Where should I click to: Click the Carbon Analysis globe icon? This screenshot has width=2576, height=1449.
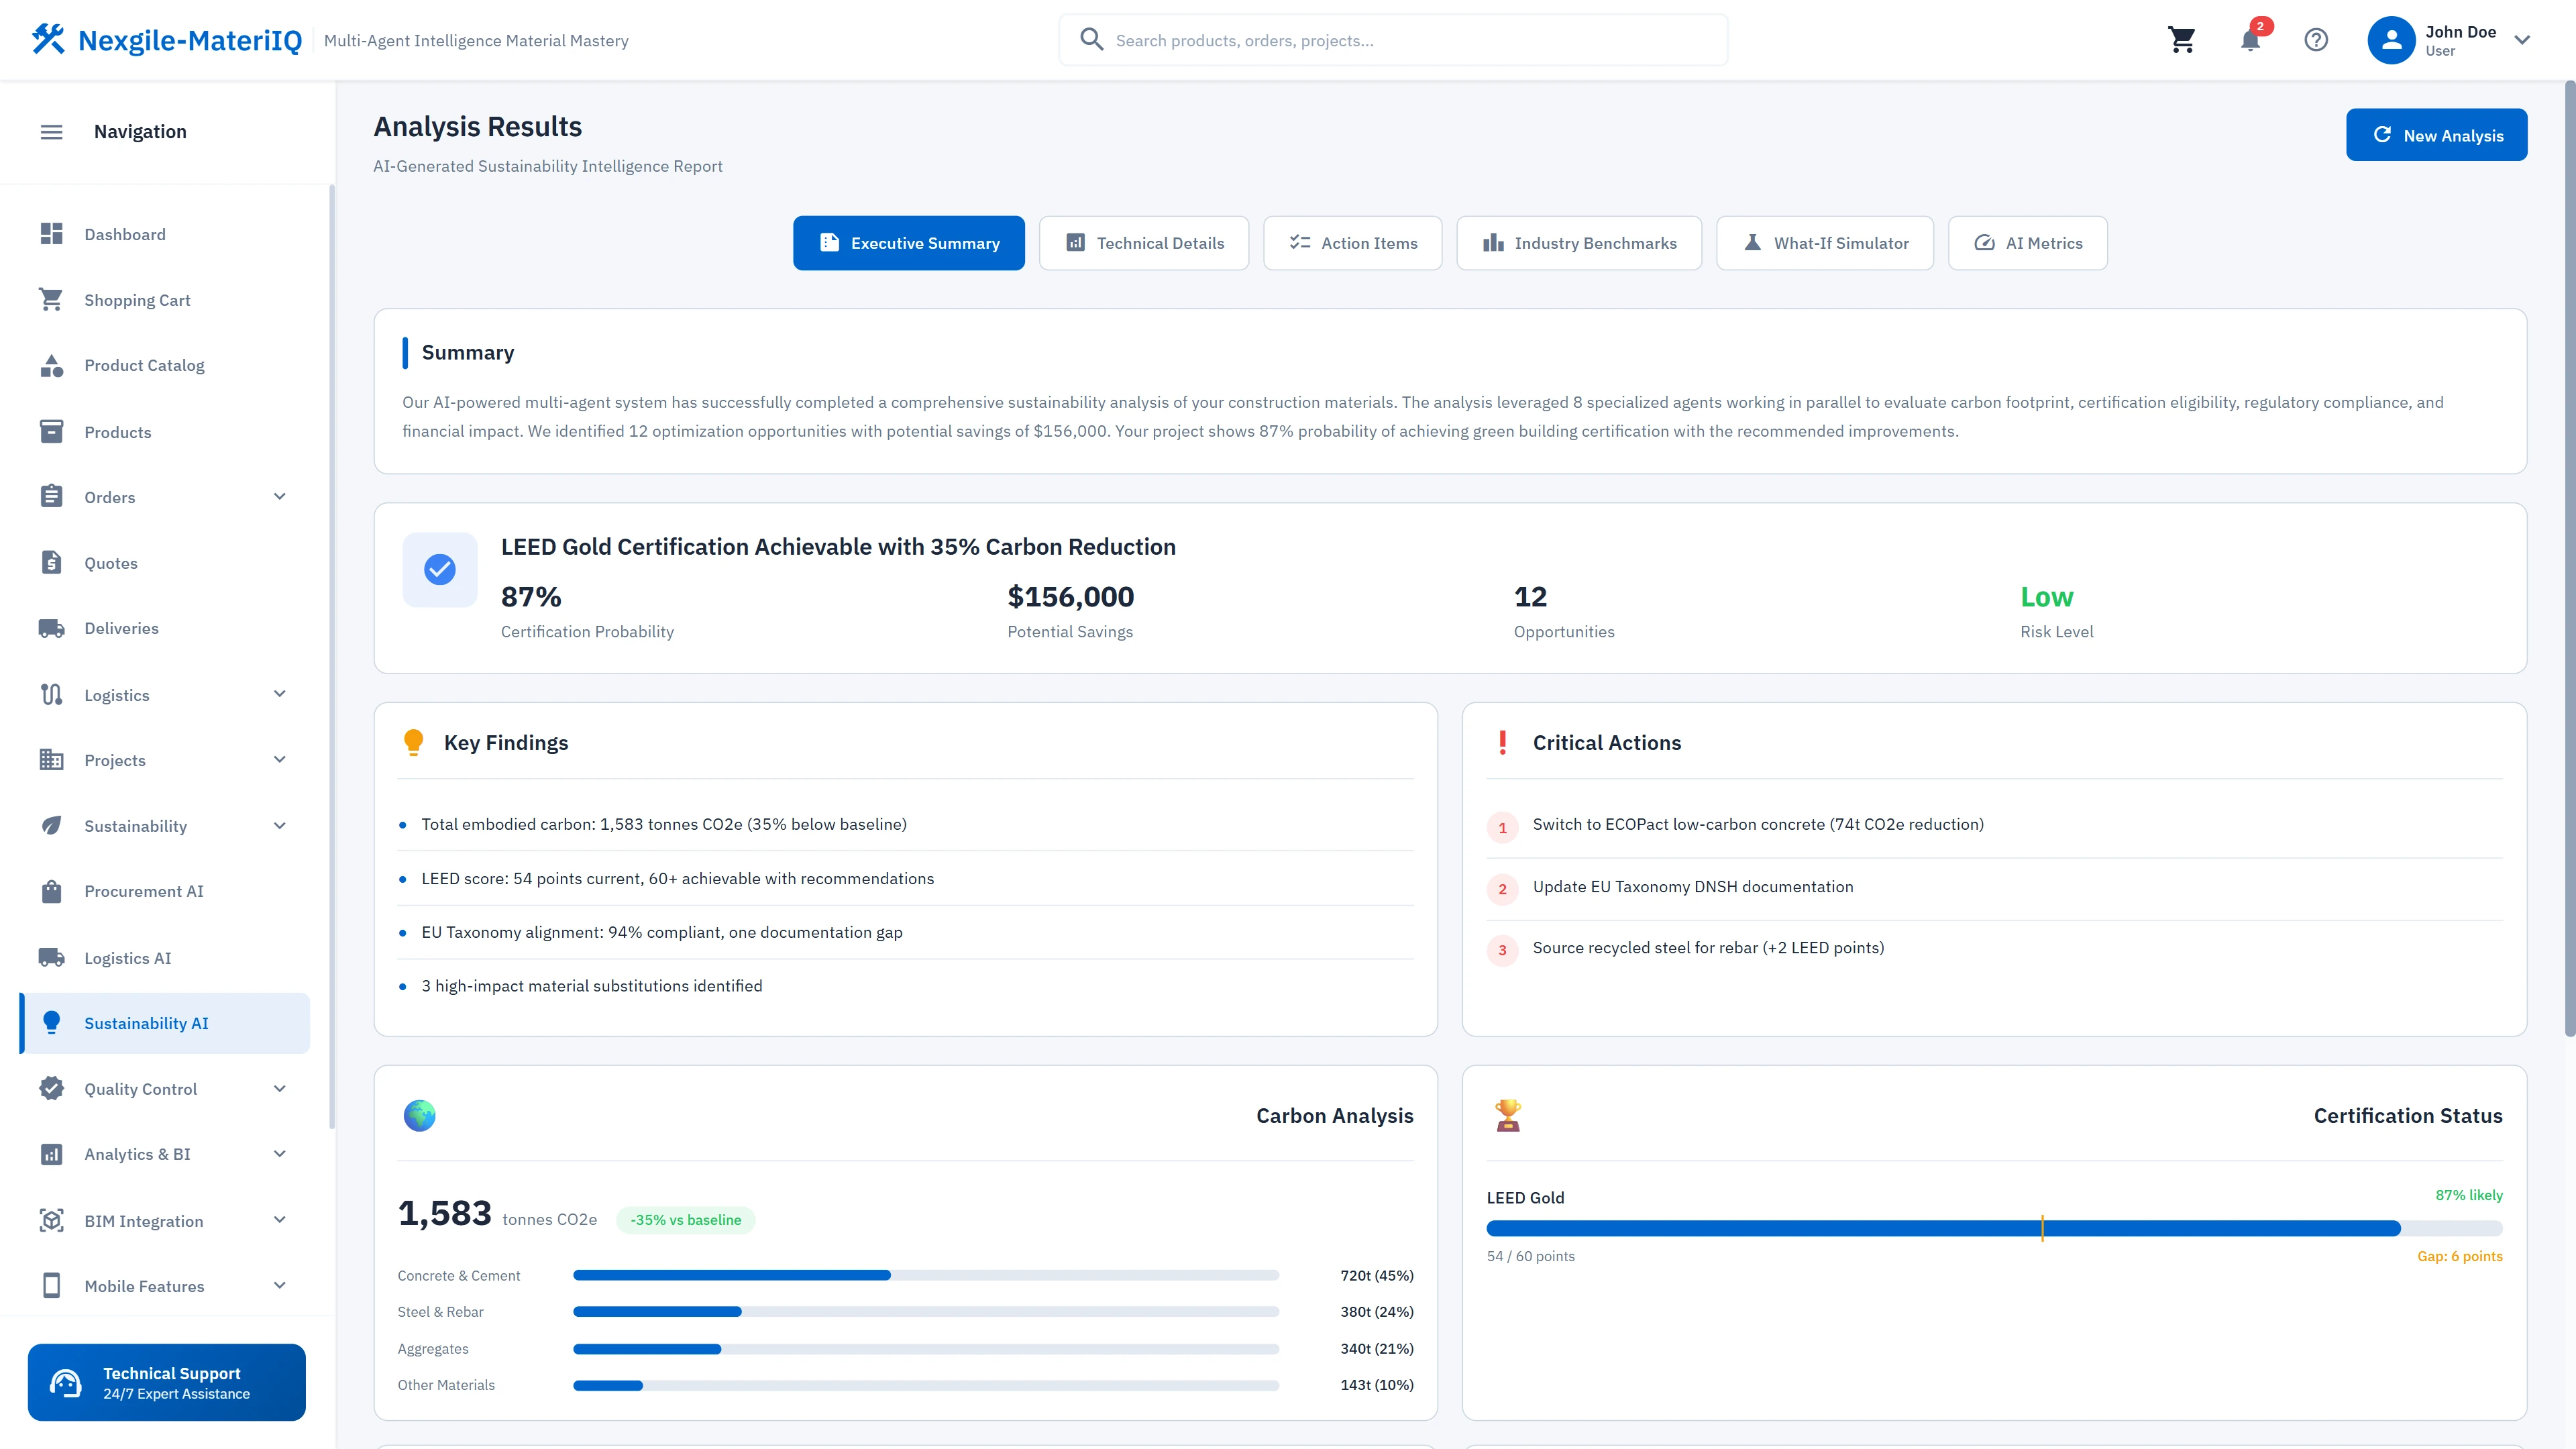coord(420,1115)
